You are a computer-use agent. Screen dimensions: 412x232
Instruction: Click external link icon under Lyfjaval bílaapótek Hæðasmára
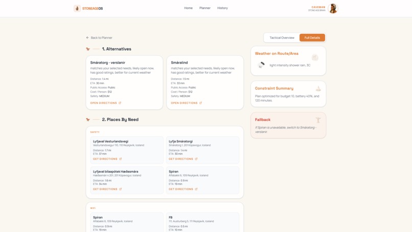tap(120, 189)
